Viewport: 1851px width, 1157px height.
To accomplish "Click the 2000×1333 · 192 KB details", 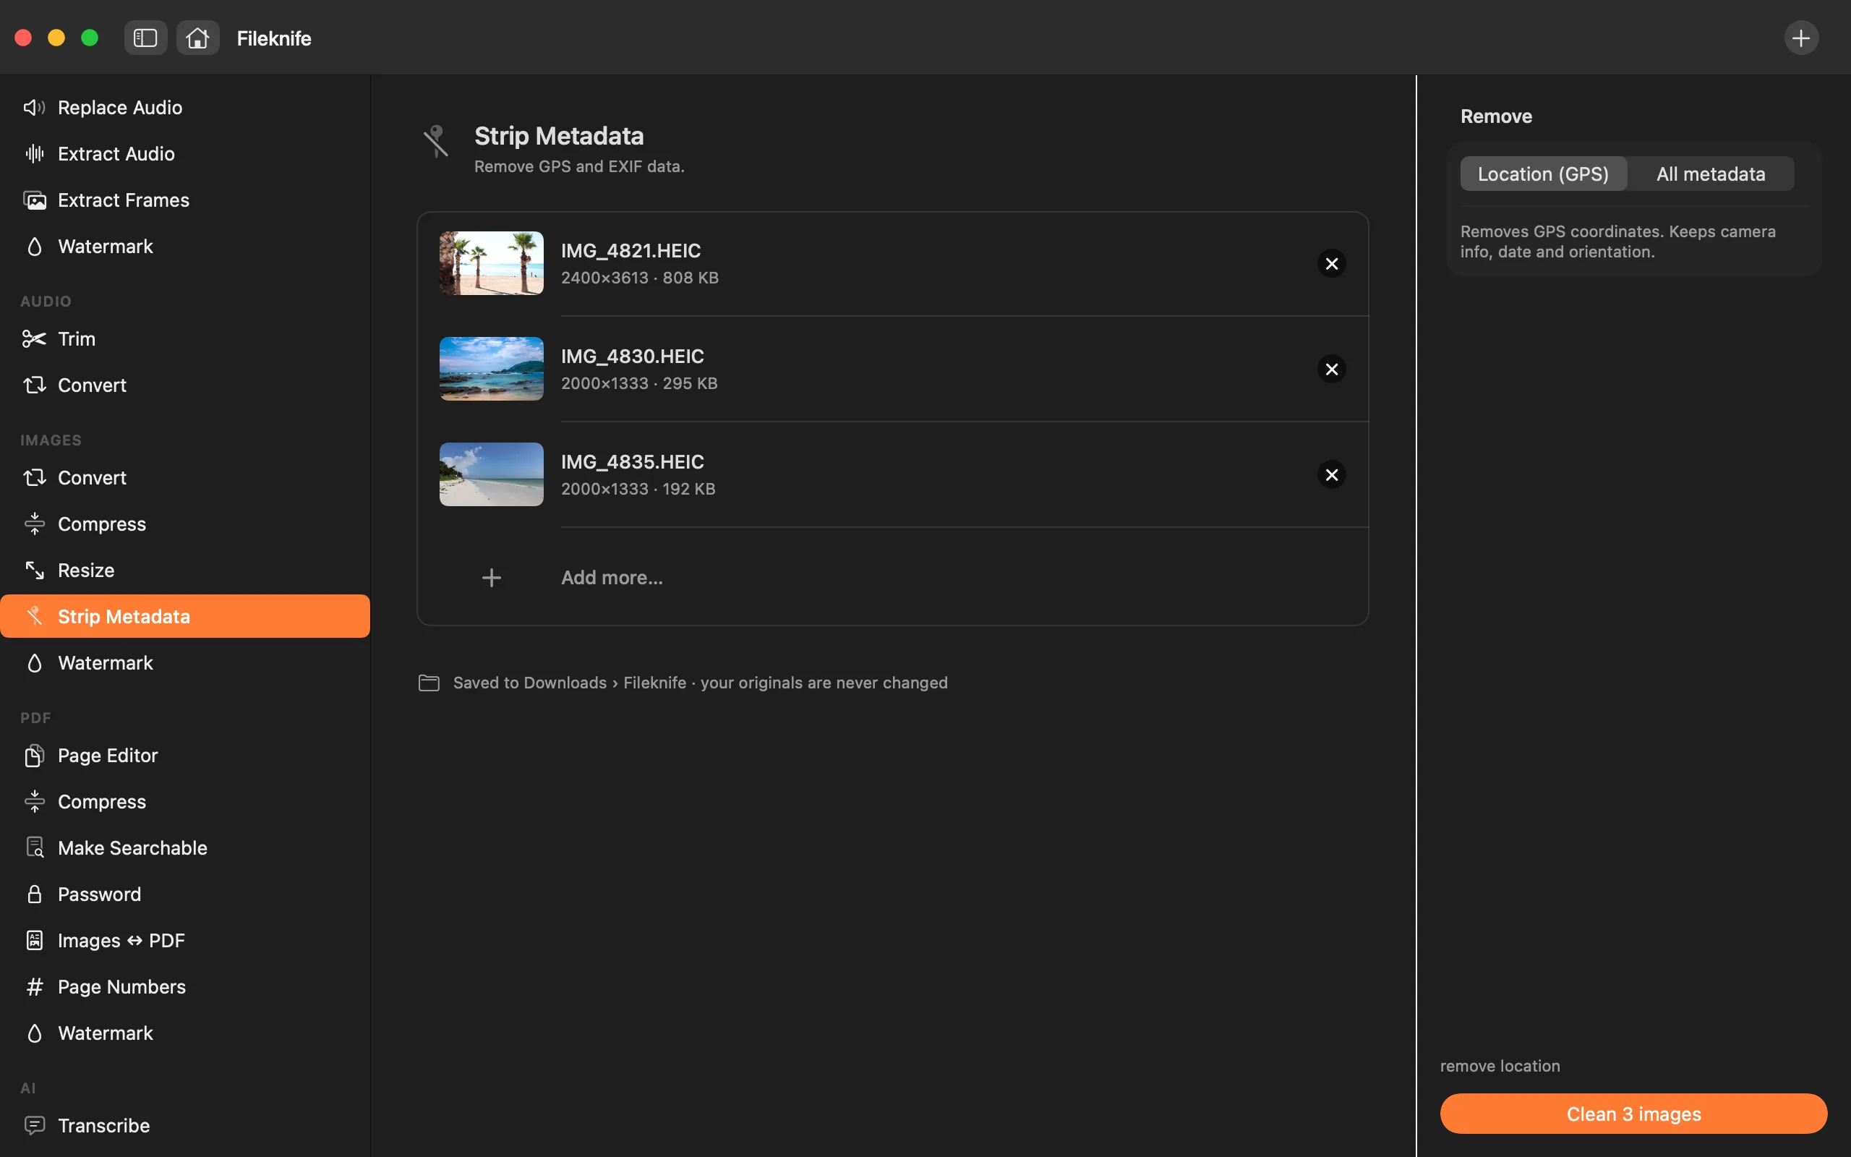I will pyautogui.click(x=638, y=489).
